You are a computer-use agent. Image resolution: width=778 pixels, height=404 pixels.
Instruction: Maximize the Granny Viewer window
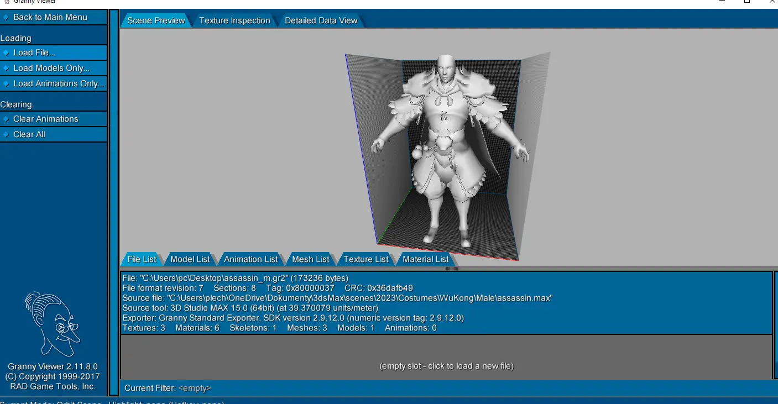[746, 2]
